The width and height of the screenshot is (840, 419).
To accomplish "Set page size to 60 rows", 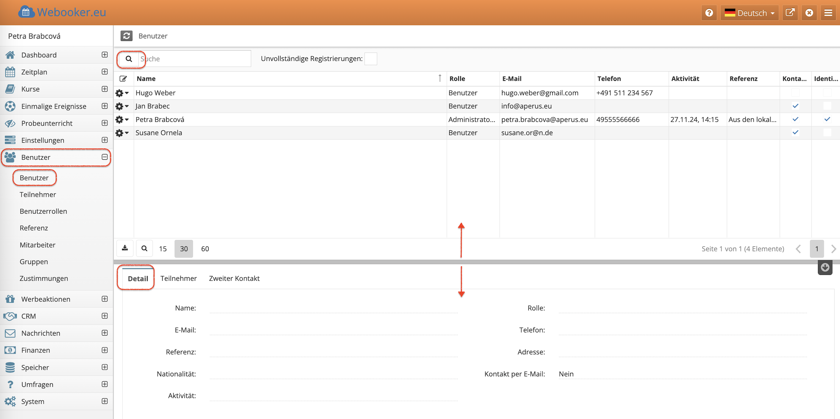I will 205,249.
